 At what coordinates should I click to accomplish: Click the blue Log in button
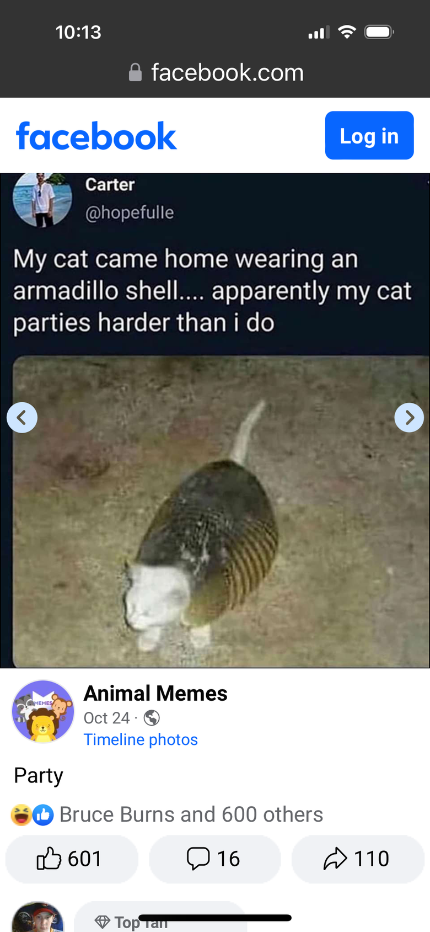369,136
